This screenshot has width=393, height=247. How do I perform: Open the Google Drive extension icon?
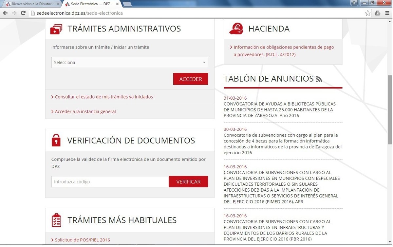(x=377, y=13)
